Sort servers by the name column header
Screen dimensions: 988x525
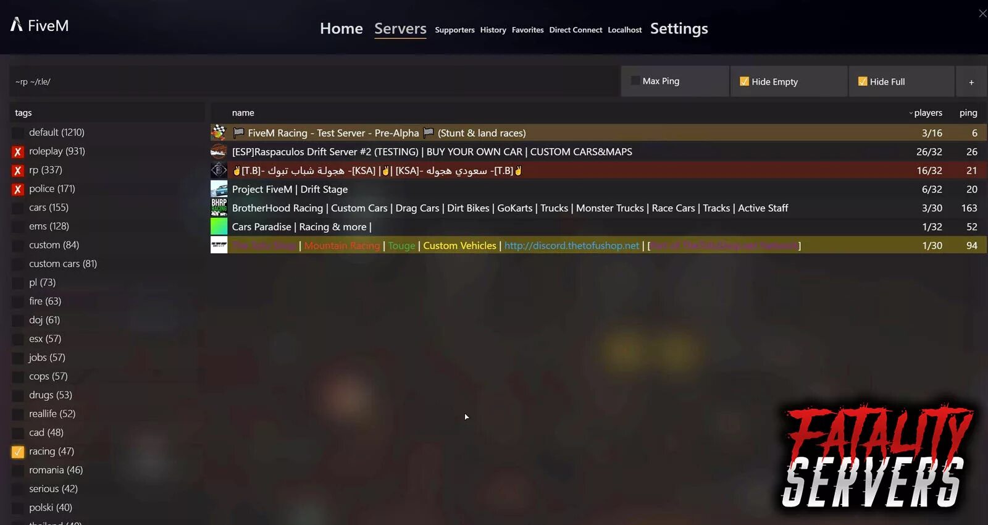point(243,112)
